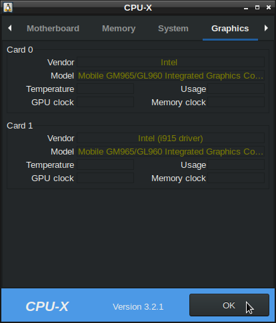Minimize the CPU-X window

(x=246, y=8)
